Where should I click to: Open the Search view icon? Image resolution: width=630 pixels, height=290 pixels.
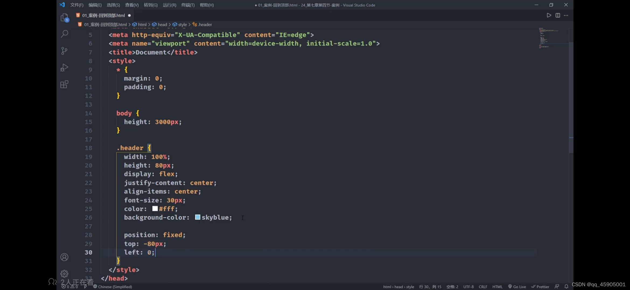64,34
